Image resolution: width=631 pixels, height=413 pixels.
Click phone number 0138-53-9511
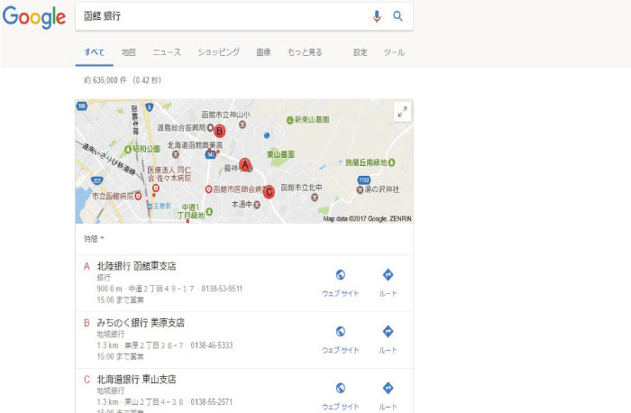point(222,289)
